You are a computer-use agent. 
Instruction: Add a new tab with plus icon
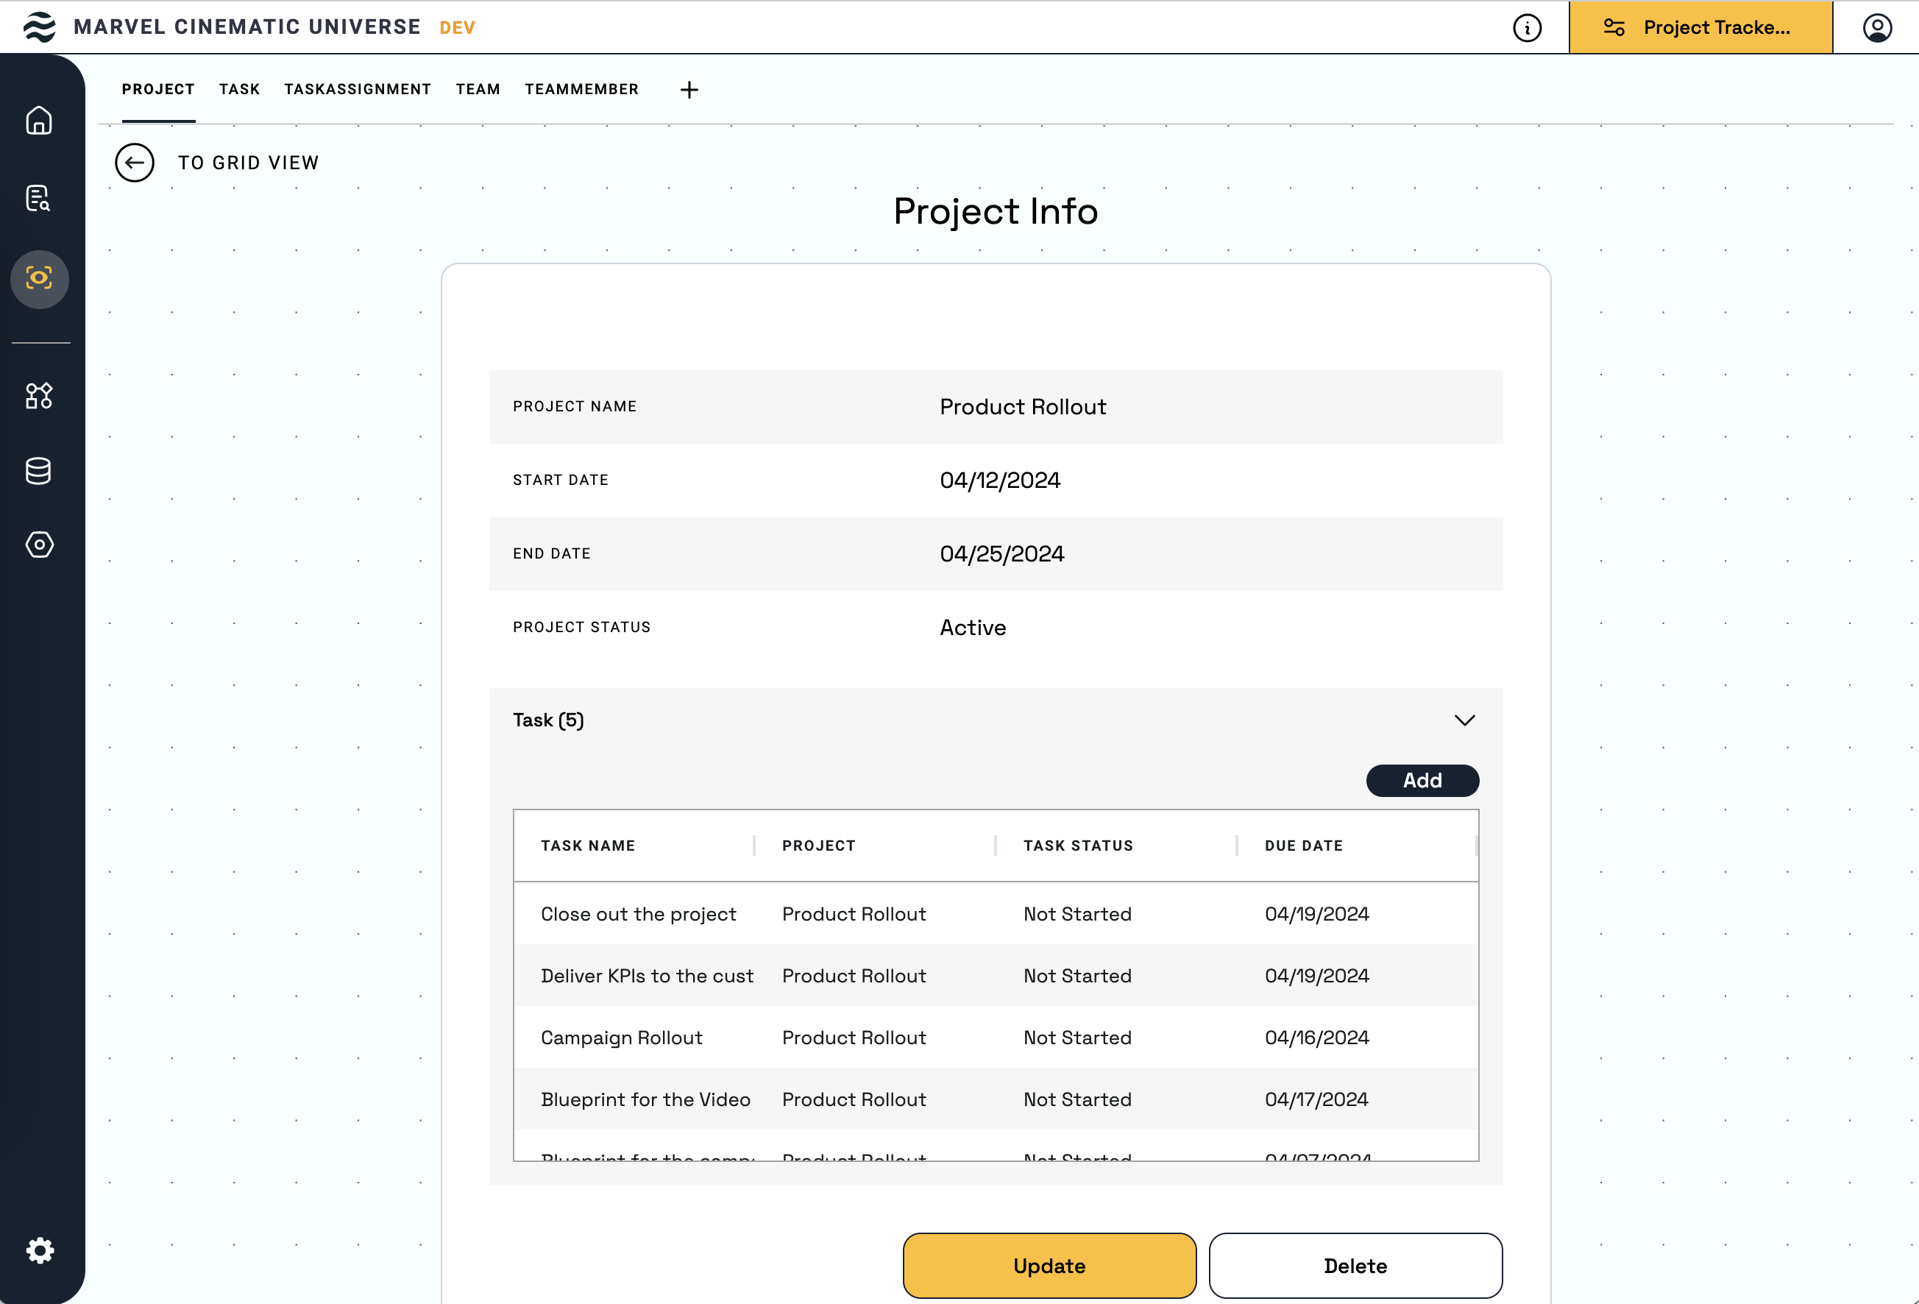coord(689,90)
